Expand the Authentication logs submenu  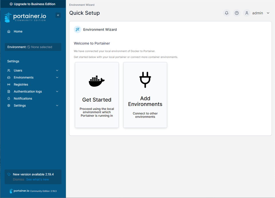[57, 92]
